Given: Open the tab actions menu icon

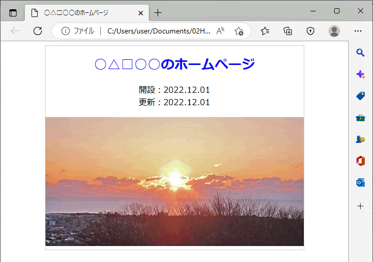Looking at the screenshot, I should pyautogui.click(x=13, y=13).
